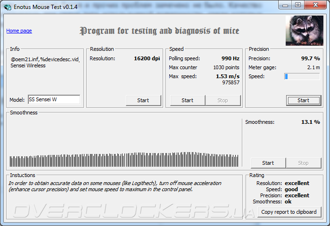The height and width of the screenshot is (226, 330).
Task: Start the Smoothness test
Action: [x=268, y=163]
